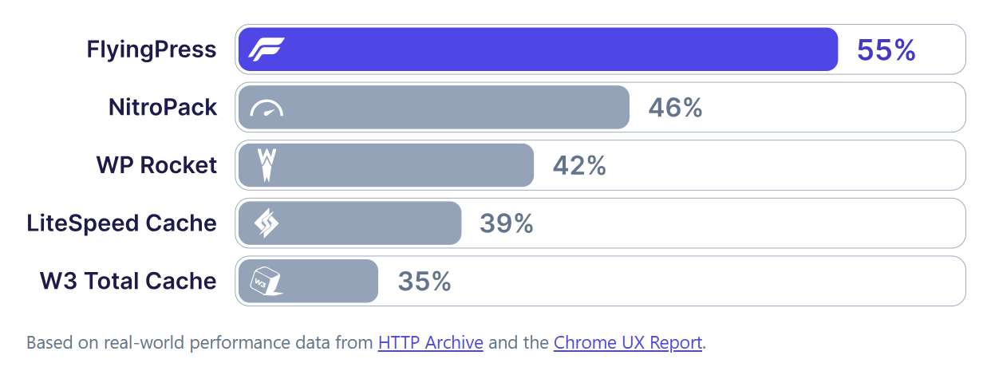The width and height of the screenshot is (987, 371).
Task: Click the WP Rocket logo icon
Action: [266, 165]
